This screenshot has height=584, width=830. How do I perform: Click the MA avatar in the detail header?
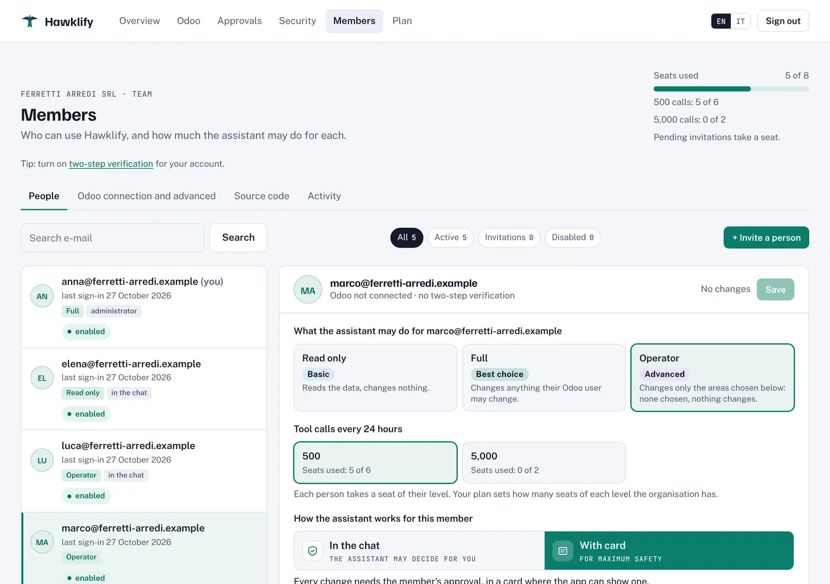[x=308, y=290]
